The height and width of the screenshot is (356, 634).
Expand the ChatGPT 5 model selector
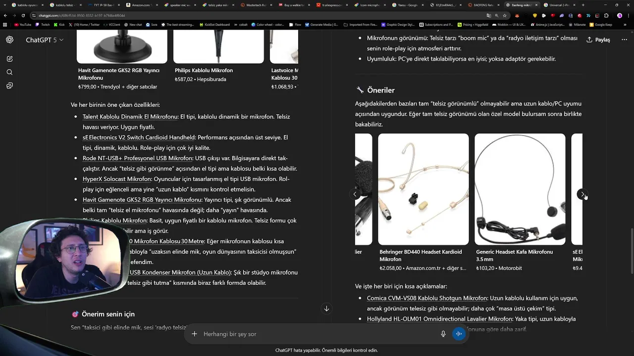click(45, 40)
